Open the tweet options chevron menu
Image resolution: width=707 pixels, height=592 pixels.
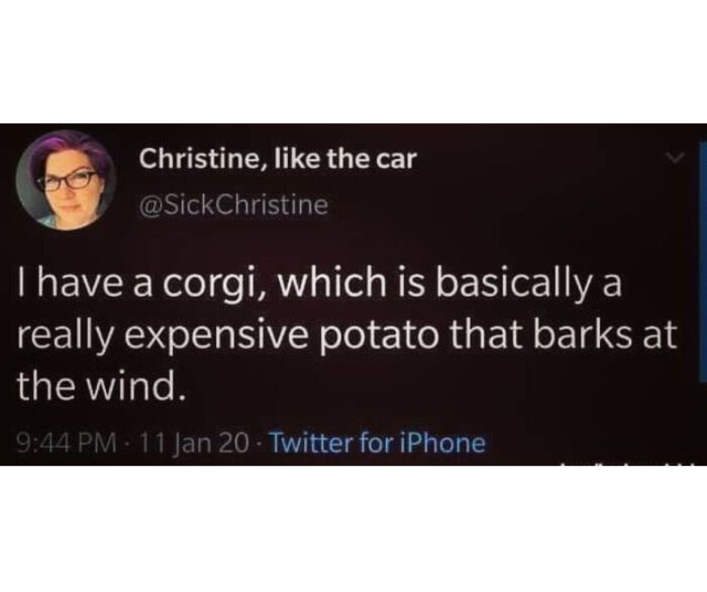point(675,157)
